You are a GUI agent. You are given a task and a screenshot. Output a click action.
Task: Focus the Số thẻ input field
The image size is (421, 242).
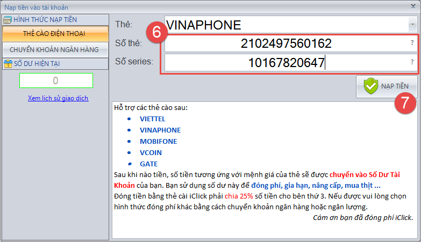pos(291,43)
